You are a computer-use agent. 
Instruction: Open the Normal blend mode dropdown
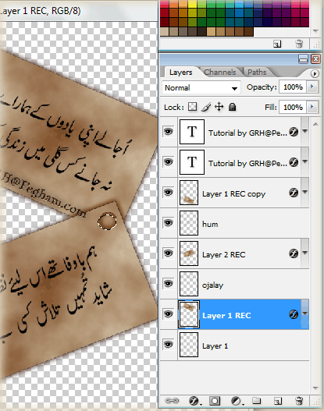tap(201, 88)
